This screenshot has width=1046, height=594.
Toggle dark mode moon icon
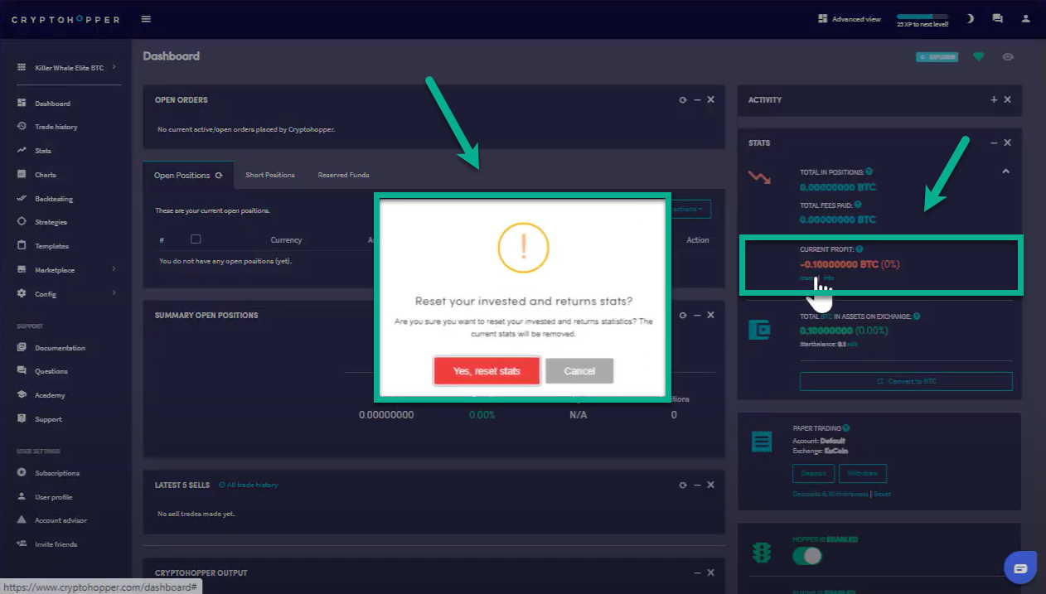pos(971,19)
